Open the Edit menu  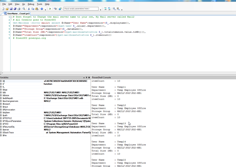point(10,4)
